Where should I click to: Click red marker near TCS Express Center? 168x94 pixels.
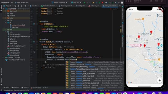click(151, 32)
